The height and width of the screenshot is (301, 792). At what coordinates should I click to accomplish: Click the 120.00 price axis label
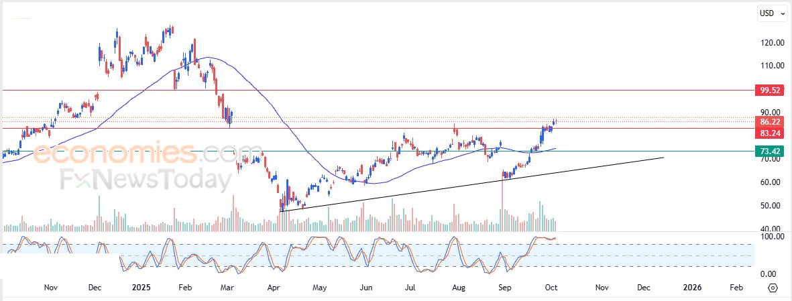(x=771, y=43)
